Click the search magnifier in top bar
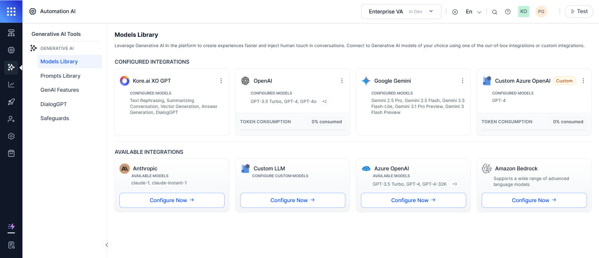This screenshot has width=599, height=258. point(494,12)
